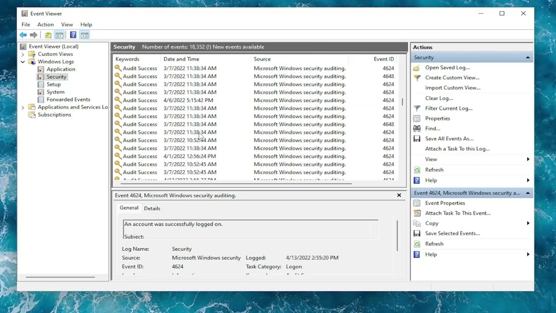Click the Refresh icon under the Security actions
556x313 pixels.
[x=417, y=170]
